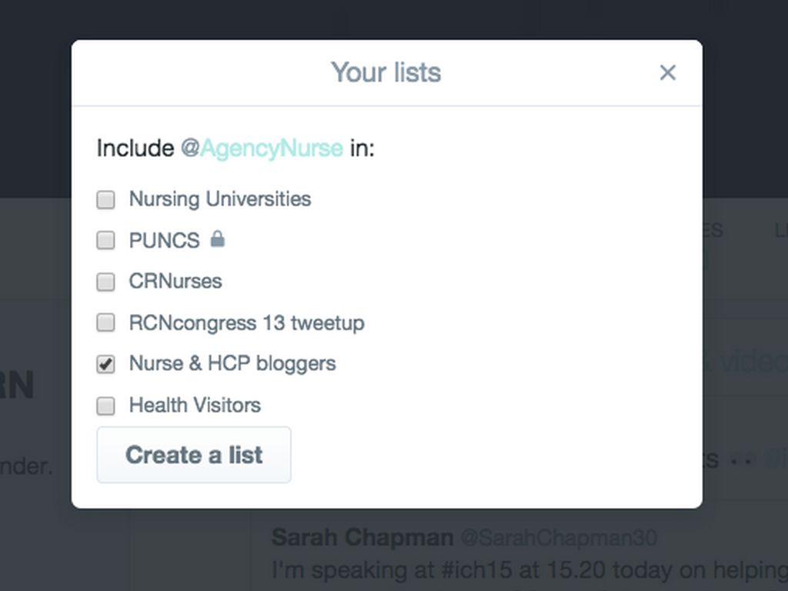Click the @SarahChapman30 handle
The width and height of the screenshot is (788, 591).
[x=558, y=538]
